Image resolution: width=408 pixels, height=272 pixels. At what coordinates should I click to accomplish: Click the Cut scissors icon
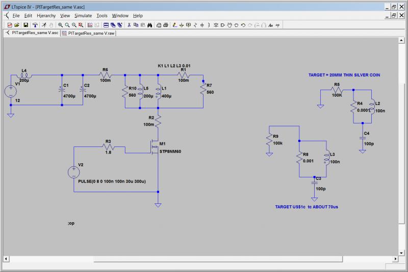click(129, 24)
